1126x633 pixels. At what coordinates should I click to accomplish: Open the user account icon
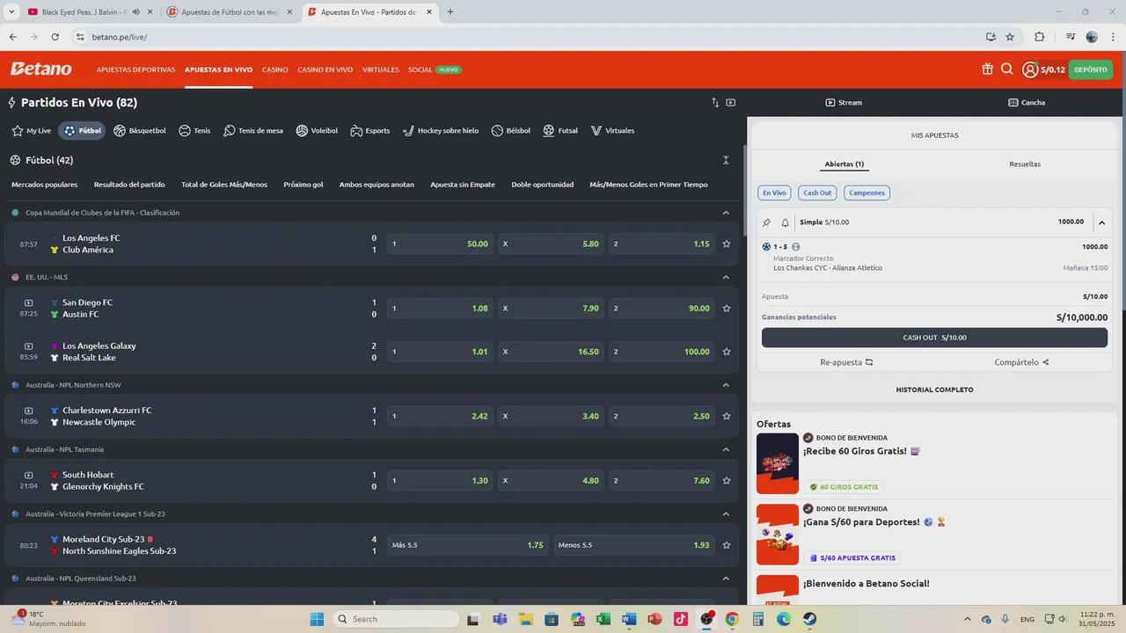coord(1030,69)
